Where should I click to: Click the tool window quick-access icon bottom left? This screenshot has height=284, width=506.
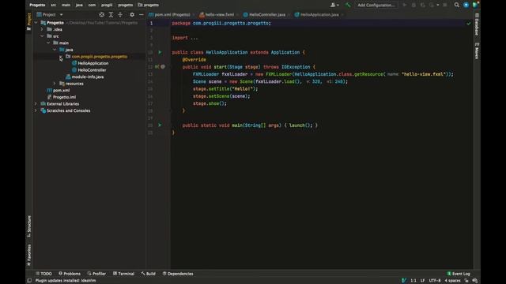pyautogui.click(x=29, y=281)
